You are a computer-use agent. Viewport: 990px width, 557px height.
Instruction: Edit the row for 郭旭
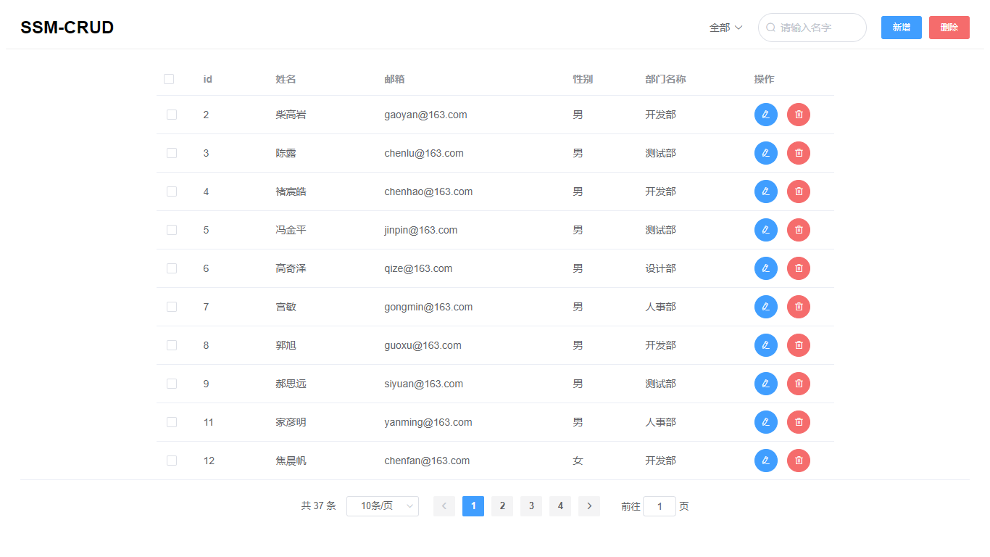point(766,345)
